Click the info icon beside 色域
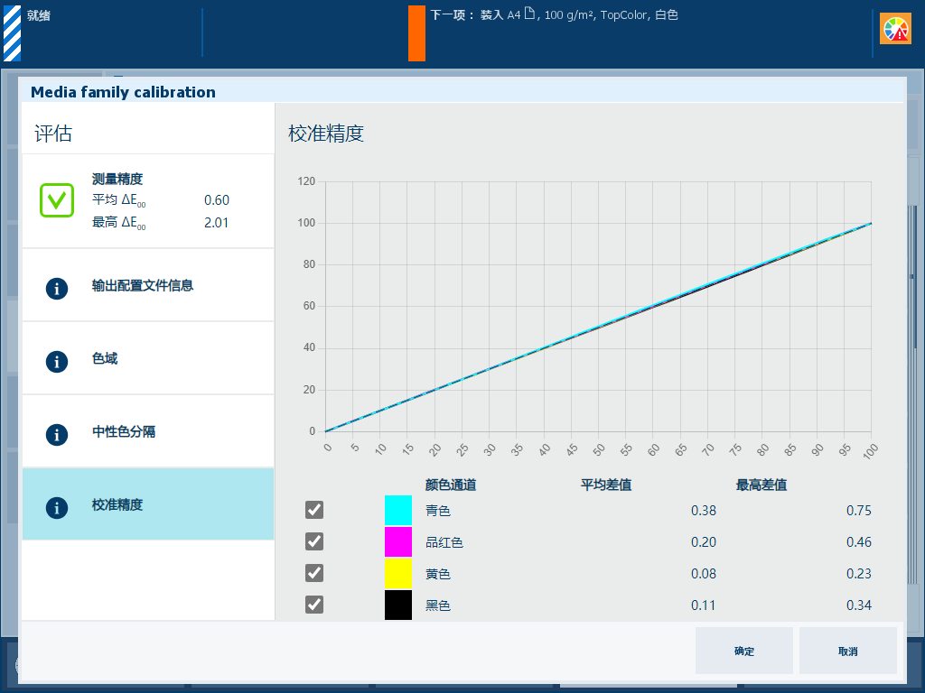This screenshot has width=925, height=693. tap(57, 362)
